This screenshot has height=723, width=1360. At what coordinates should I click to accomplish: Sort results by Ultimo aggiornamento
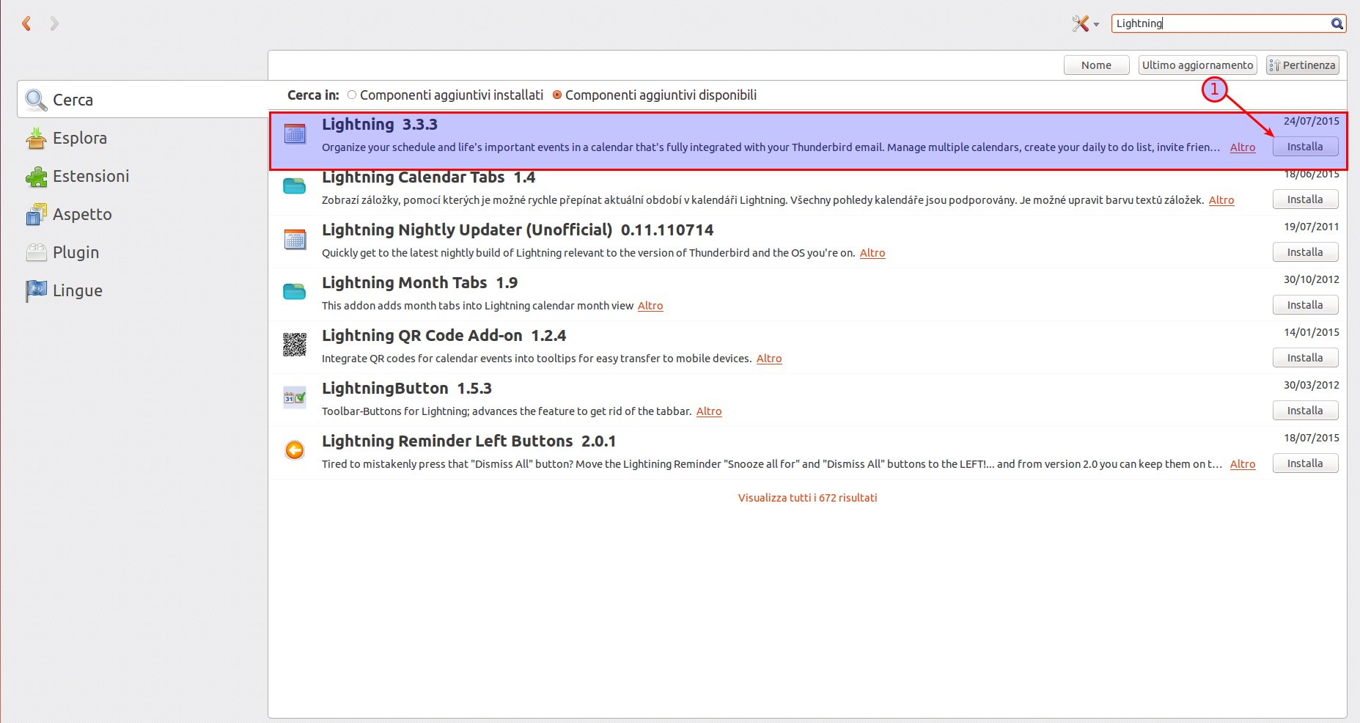(1197, 65)
